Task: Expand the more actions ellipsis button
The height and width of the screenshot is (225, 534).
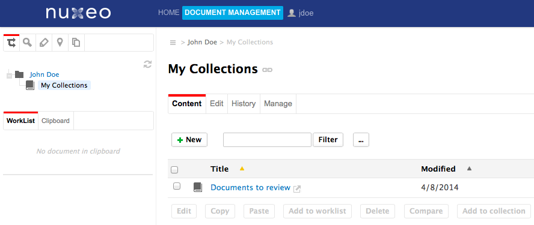Action: (361, 140)
